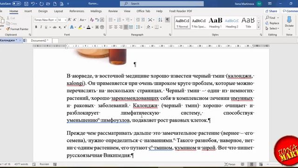Click the Undo arrow
The height and width of the screenshot is (168, 298).
(x=33, y=4)
